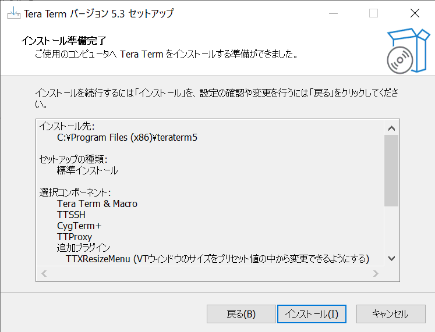The image size is (435, 332).
Task: Click the summary scroll down arrow
Action: [x=391, y=258]
